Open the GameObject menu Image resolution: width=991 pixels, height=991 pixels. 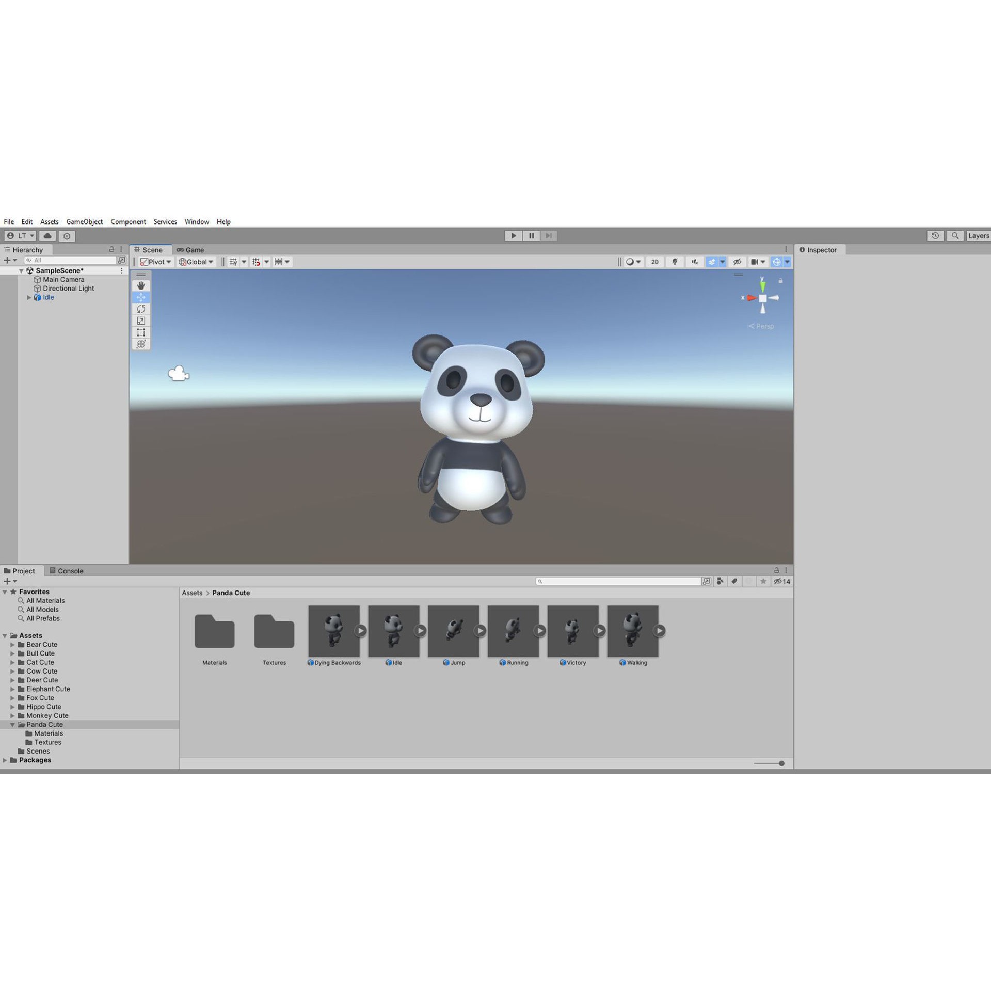tap(84, 222)
